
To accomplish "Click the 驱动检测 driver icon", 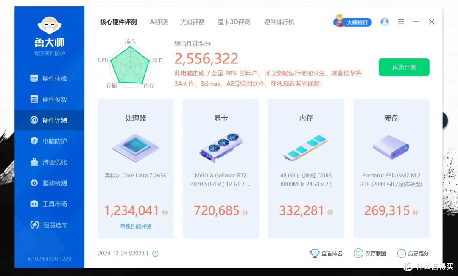I will click(34, 183).
